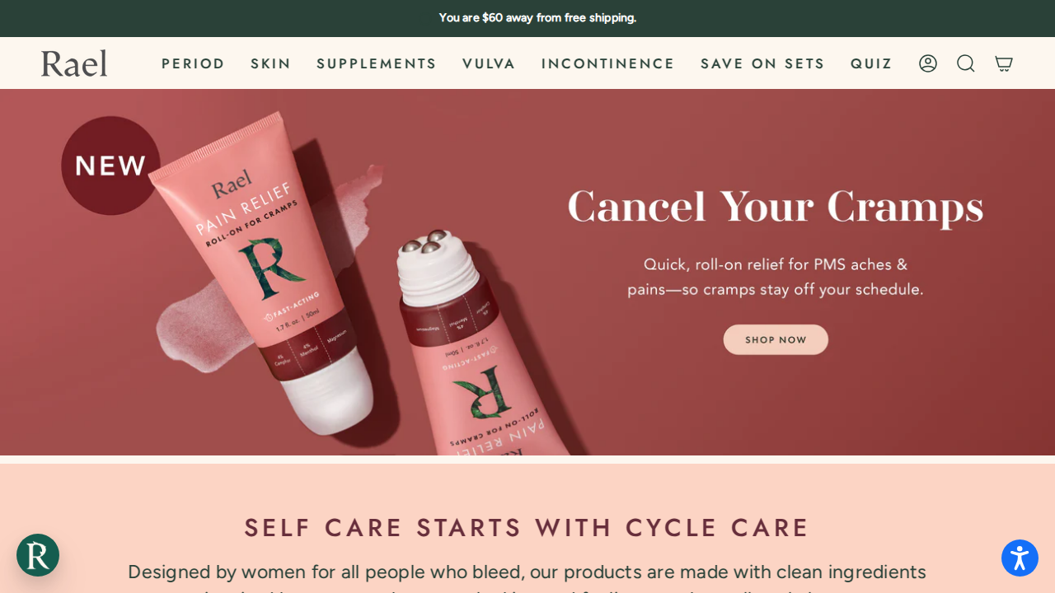Screen dimensions: 1055x593
Task: Open the search magnifier icon
Action: click(966, 63)
